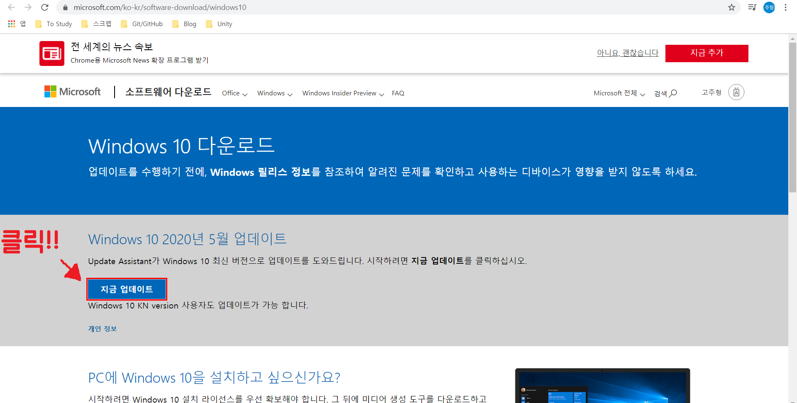Click the 지금 업데이트 button
This screenshot has height=403, width=797.
tap(127, 289)
